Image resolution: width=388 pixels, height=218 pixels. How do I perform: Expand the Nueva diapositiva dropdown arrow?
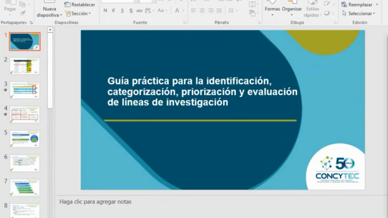point(61,16)
